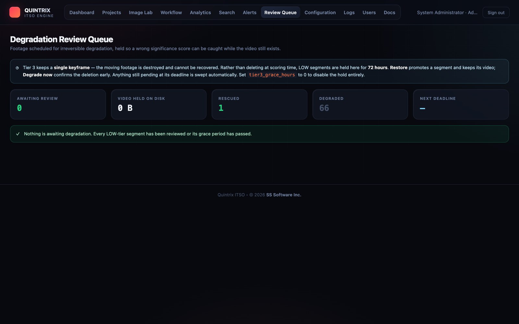The width and height of the screenshot is (519, 324).
Task: Open the Configuration page
Action: click(x=320, y=12)
